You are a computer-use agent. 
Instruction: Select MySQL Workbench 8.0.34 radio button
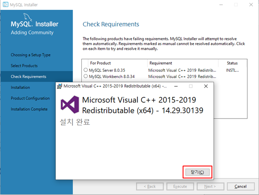pyautogui.click(x=86, y=76)
